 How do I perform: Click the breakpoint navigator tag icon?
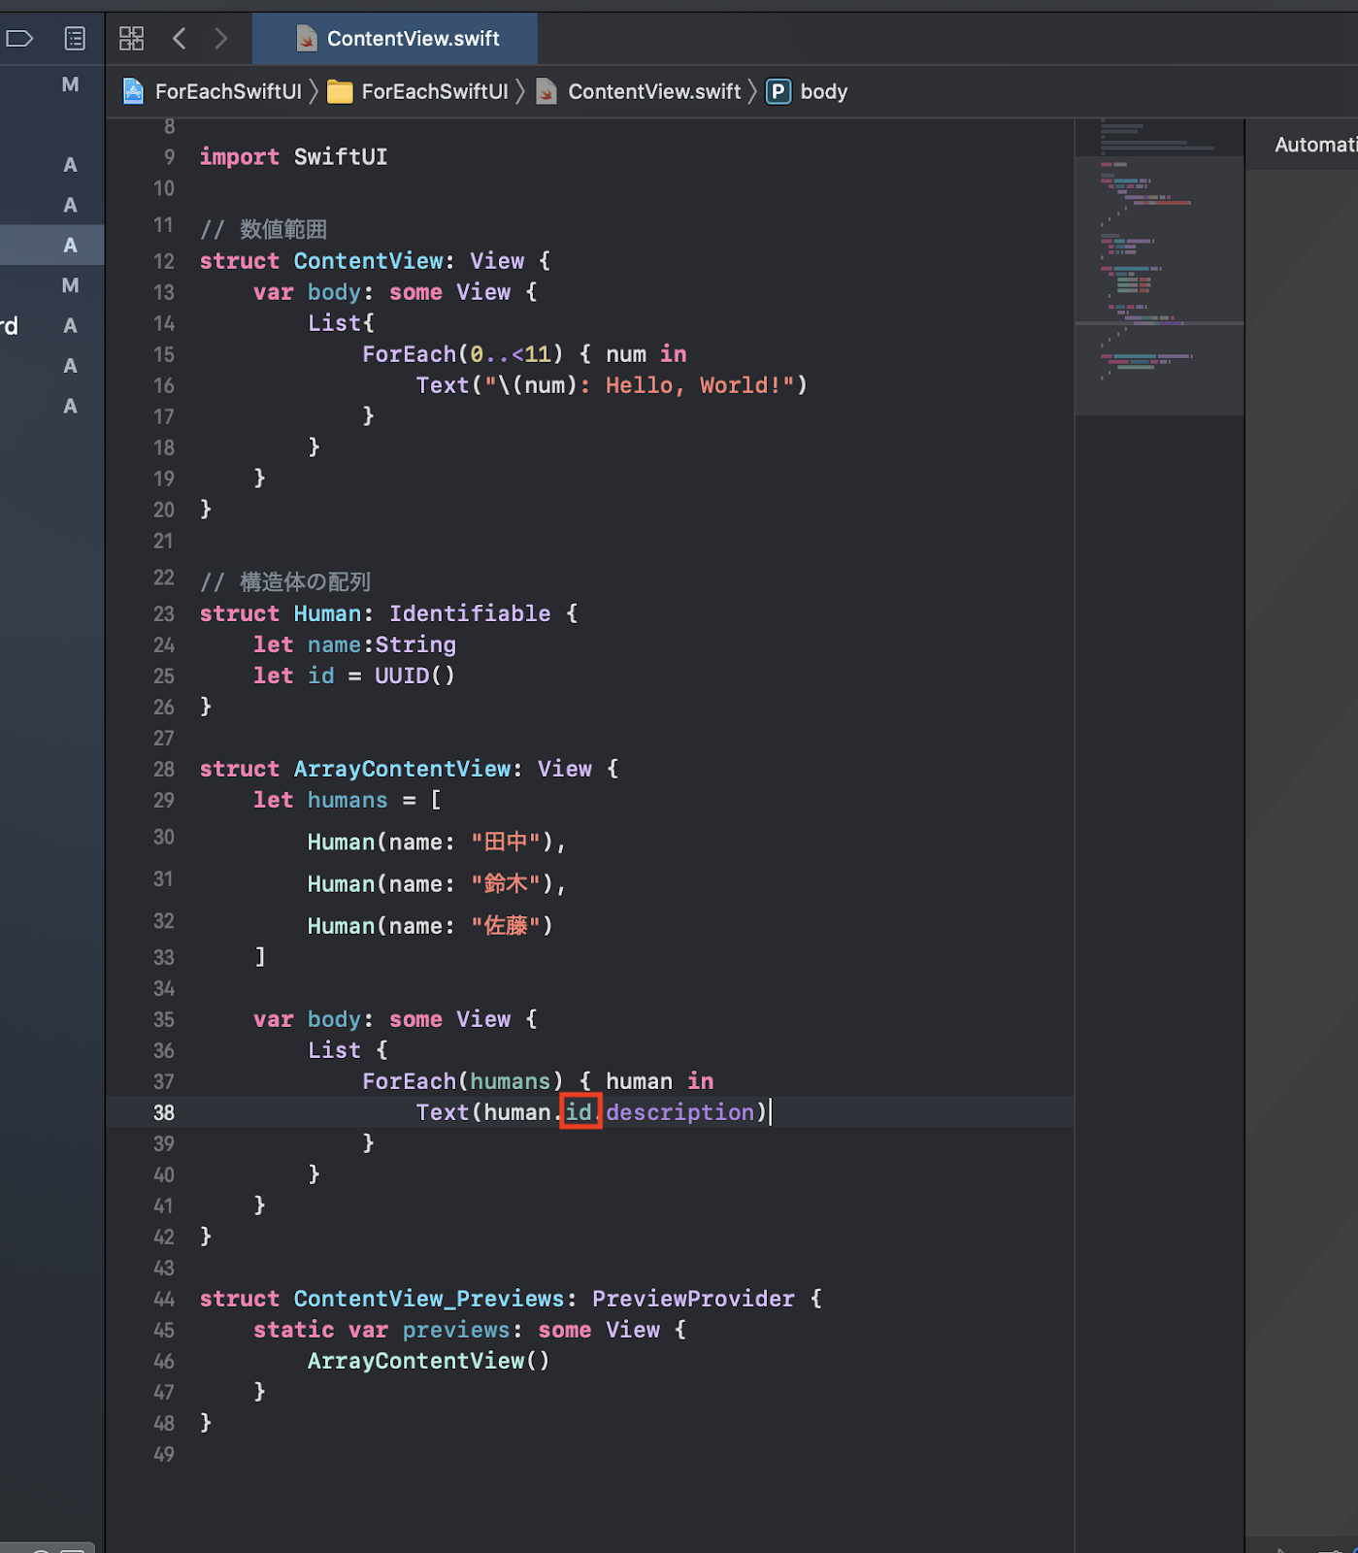point(19,39)
